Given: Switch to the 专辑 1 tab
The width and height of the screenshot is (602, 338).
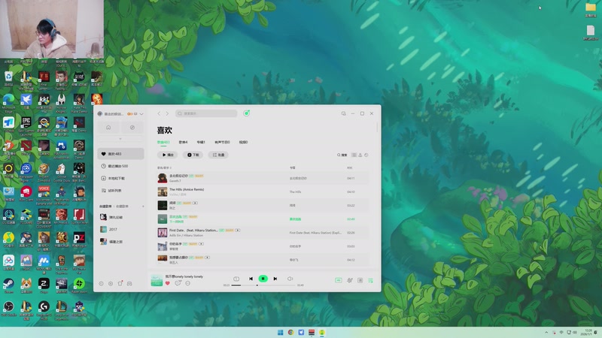Looking at the screenshot, I should 201,142.
